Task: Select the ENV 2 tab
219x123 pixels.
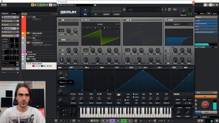Action: point(87,68)
